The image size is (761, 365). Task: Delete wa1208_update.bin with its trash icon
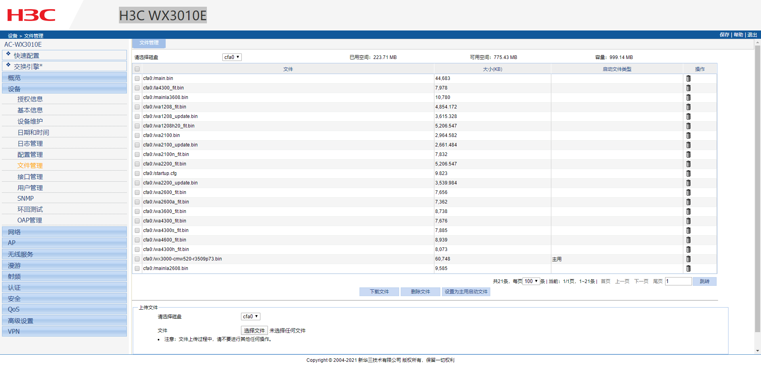click(688, 116)
